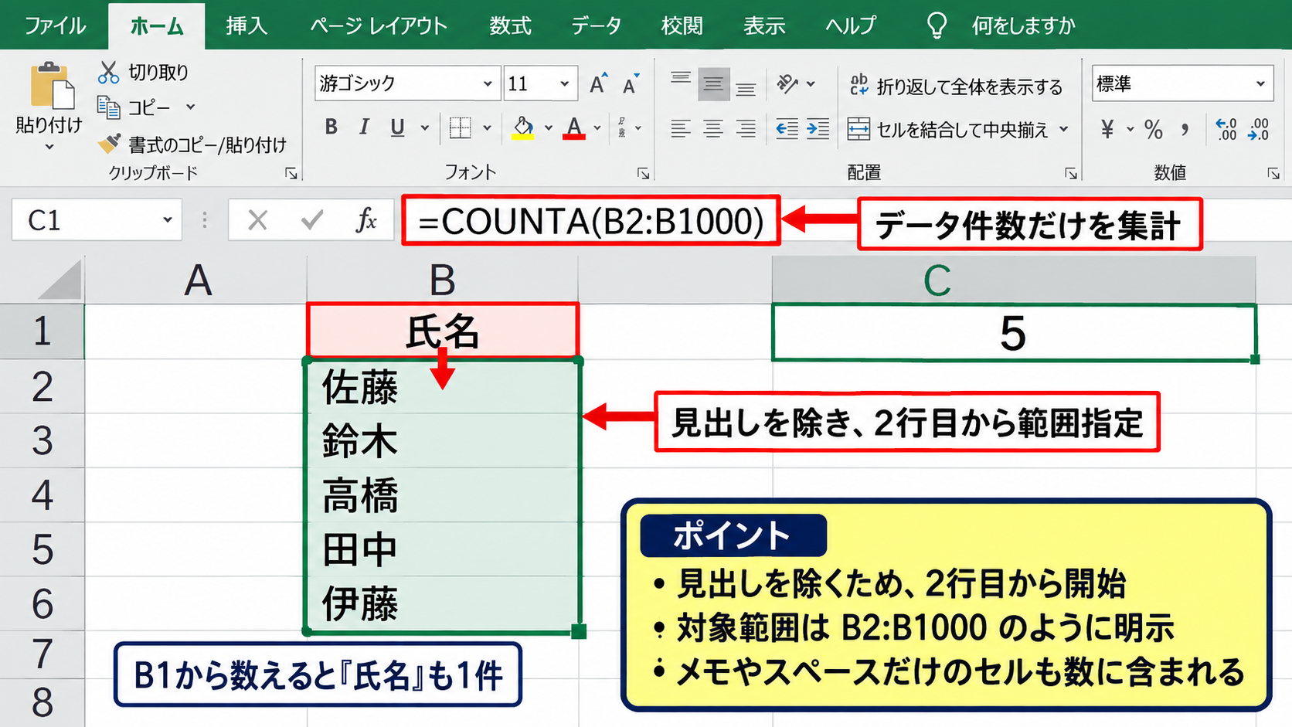Align text left

681,128
